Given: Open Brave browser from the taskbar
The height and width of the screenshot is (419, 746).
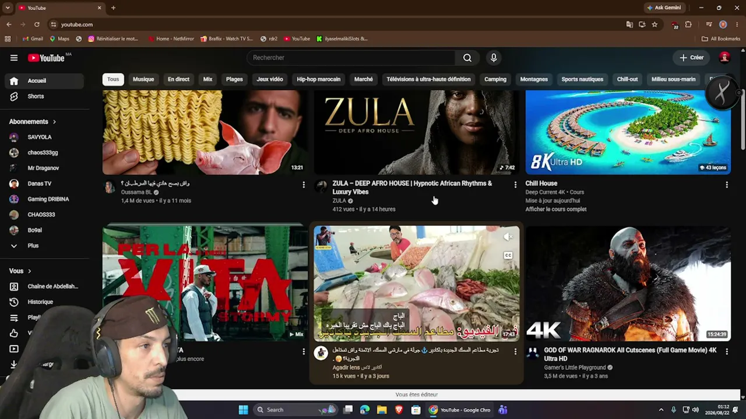Looking at the screenshot, I should pos(399,410).
